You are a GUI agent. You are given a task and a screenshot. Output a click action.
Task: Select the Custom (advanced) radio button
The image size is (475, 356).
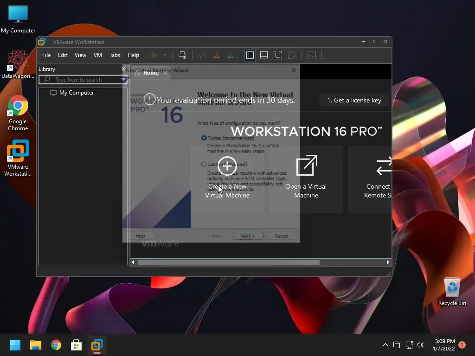click(204, 164)
